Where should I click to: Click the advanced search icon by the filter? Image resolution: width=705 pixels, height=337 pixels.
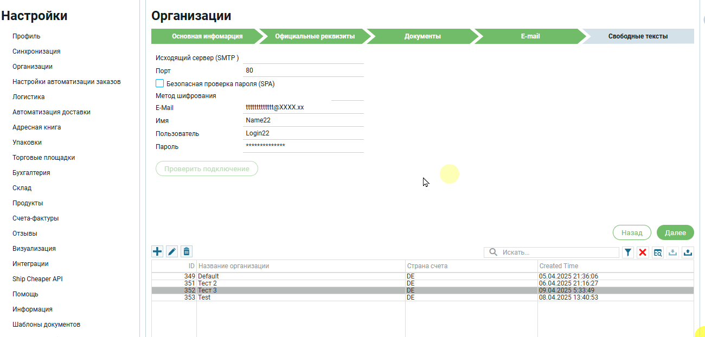(x=658, y=252)
